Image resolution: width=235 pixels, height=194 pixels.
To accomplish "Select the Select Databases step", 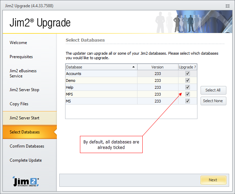I will coord(30,132).
